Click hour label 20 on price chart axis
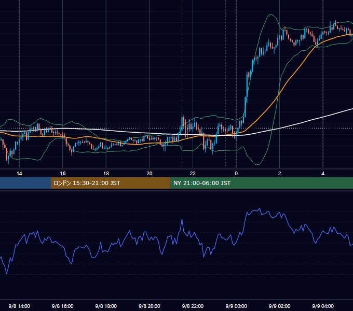The image size is (353, 311). [x=150, y=174]
